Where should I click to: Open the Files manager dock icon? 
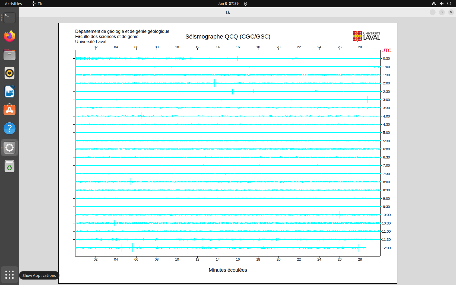[x=9, y=55]
